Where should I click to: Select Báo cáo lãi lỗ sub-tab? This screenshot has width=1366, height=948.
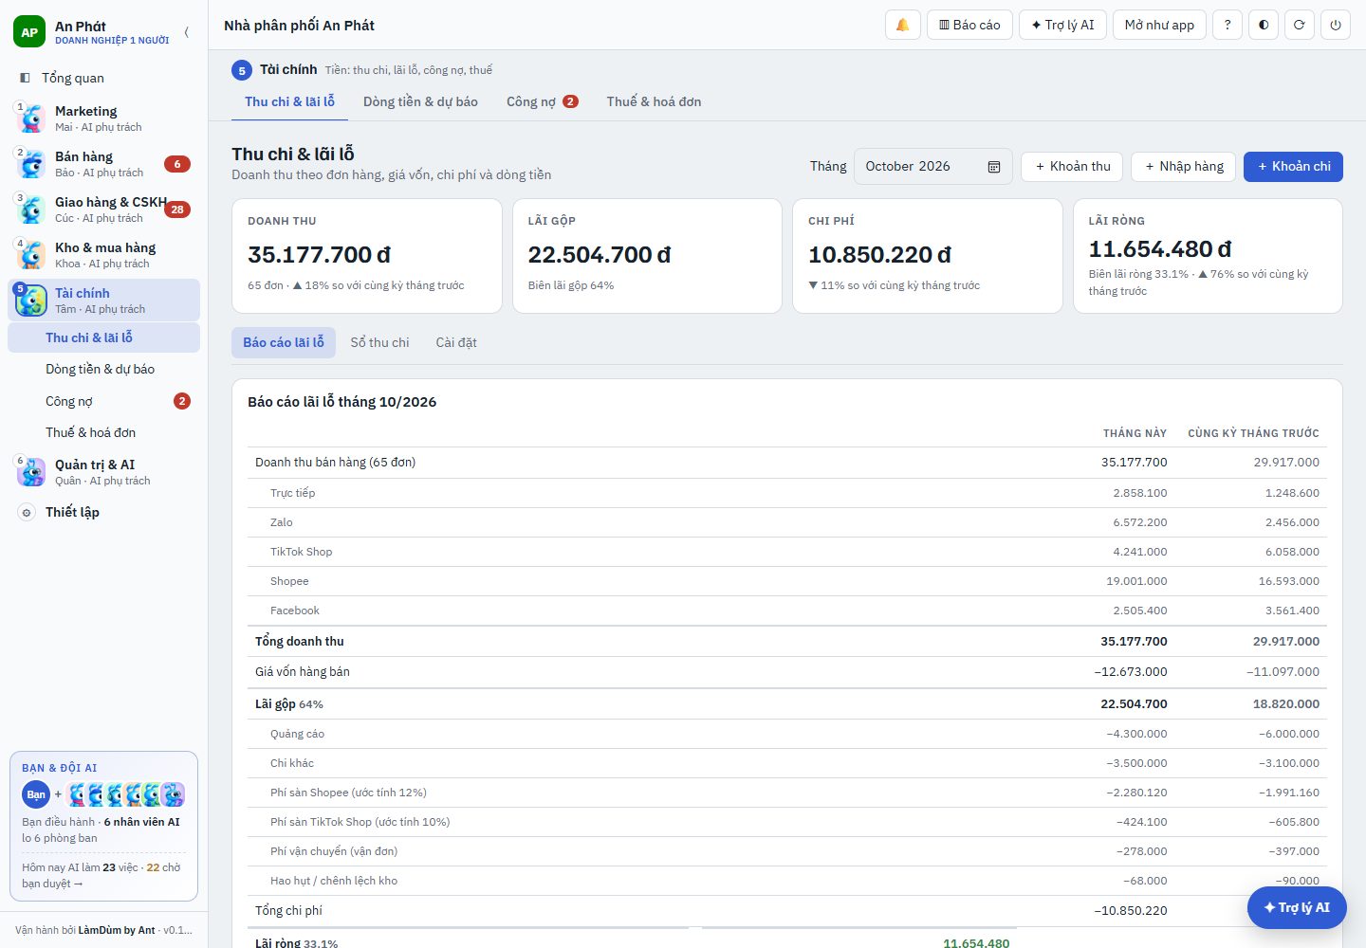tap(283, 342)
